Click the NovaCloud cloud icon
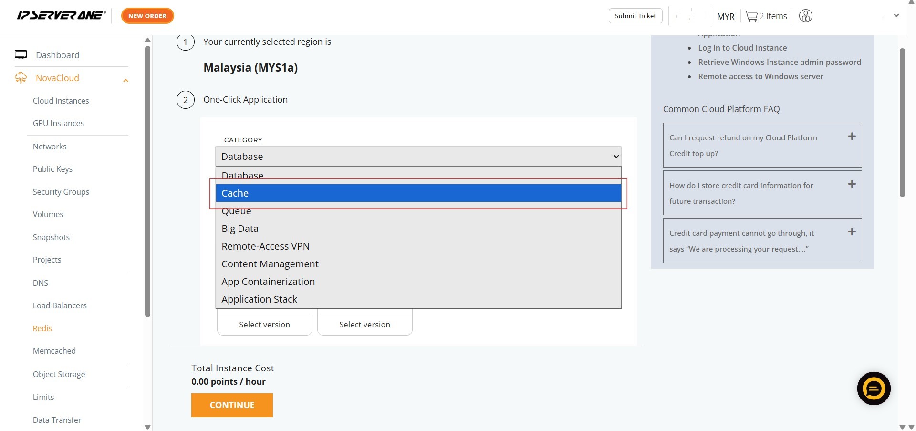The image size is (916, 431). [x=21, y=78]
